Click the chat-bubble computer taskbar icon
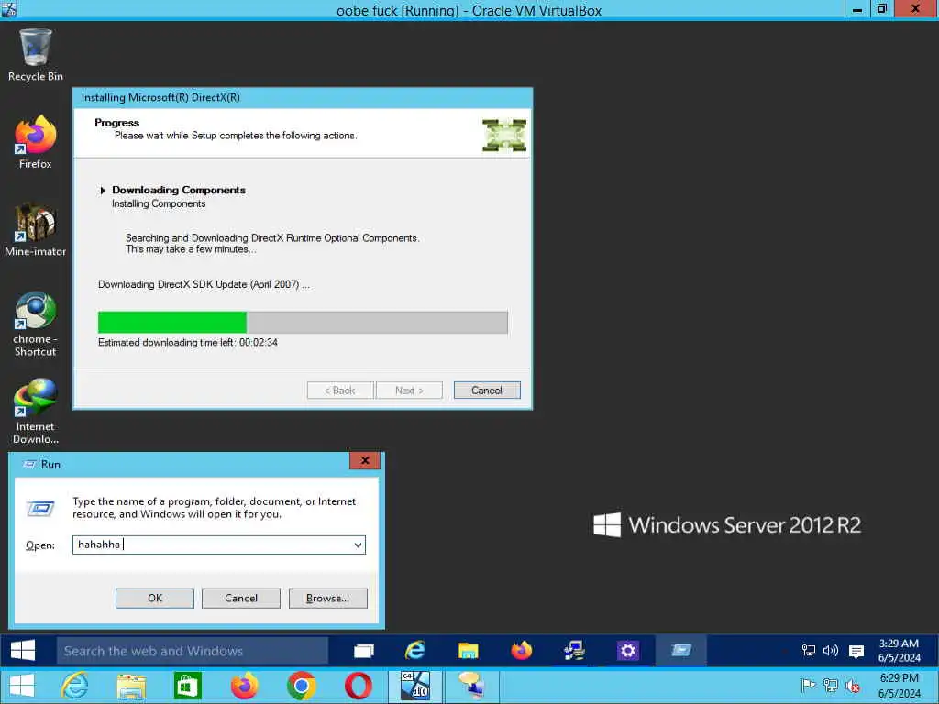 coord(472,687)
